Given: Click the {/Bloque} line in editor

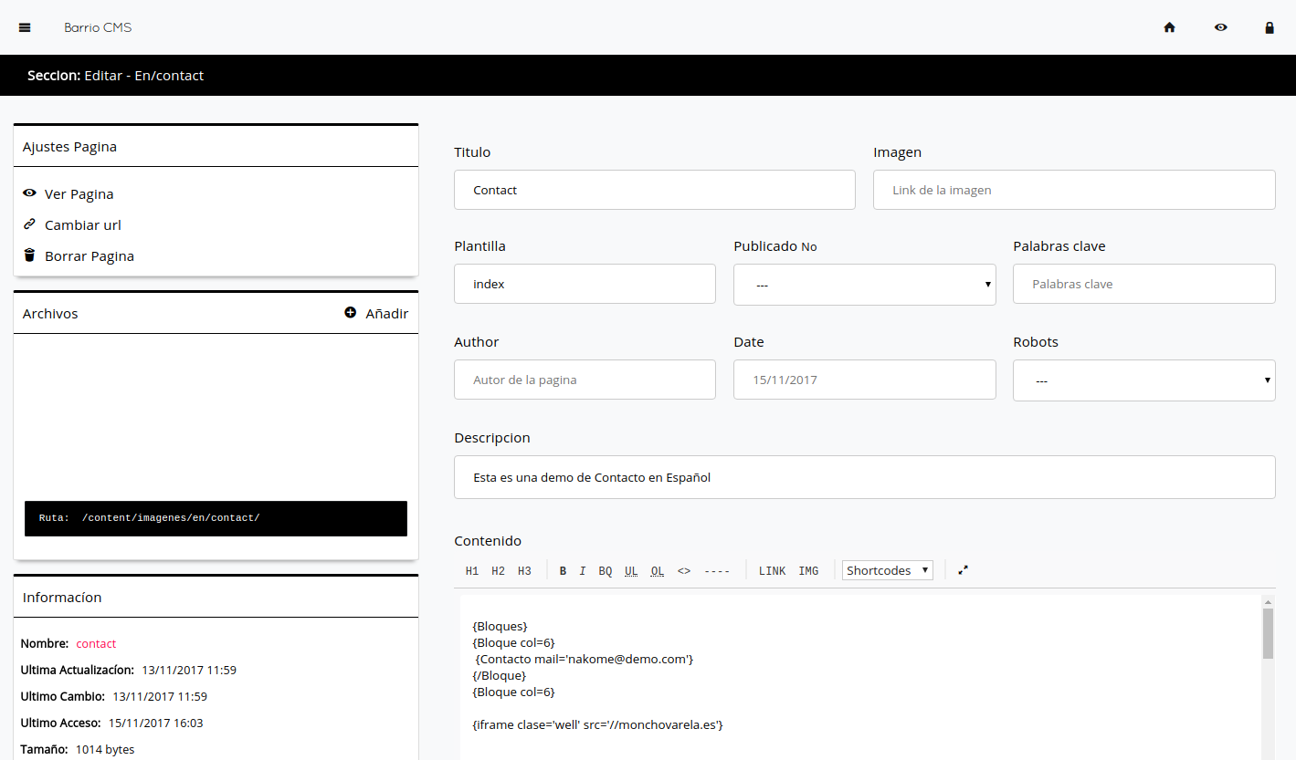Looking at the screenshot, I should click(x=500, y=675).
